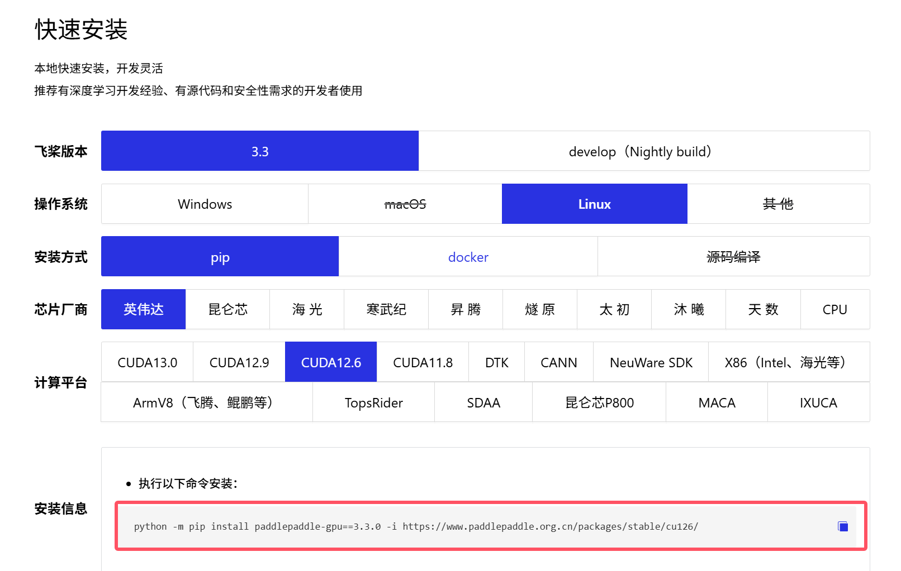This screenshot has height=571, width=901.
Task: Select CANN compute platform
Action: tap(559, 362)
